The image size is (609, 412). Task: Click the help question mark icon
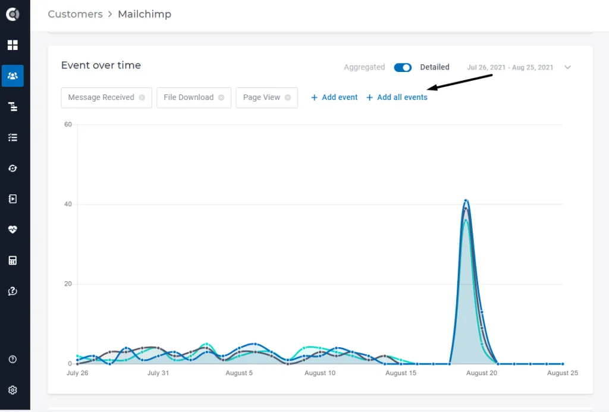12,359
